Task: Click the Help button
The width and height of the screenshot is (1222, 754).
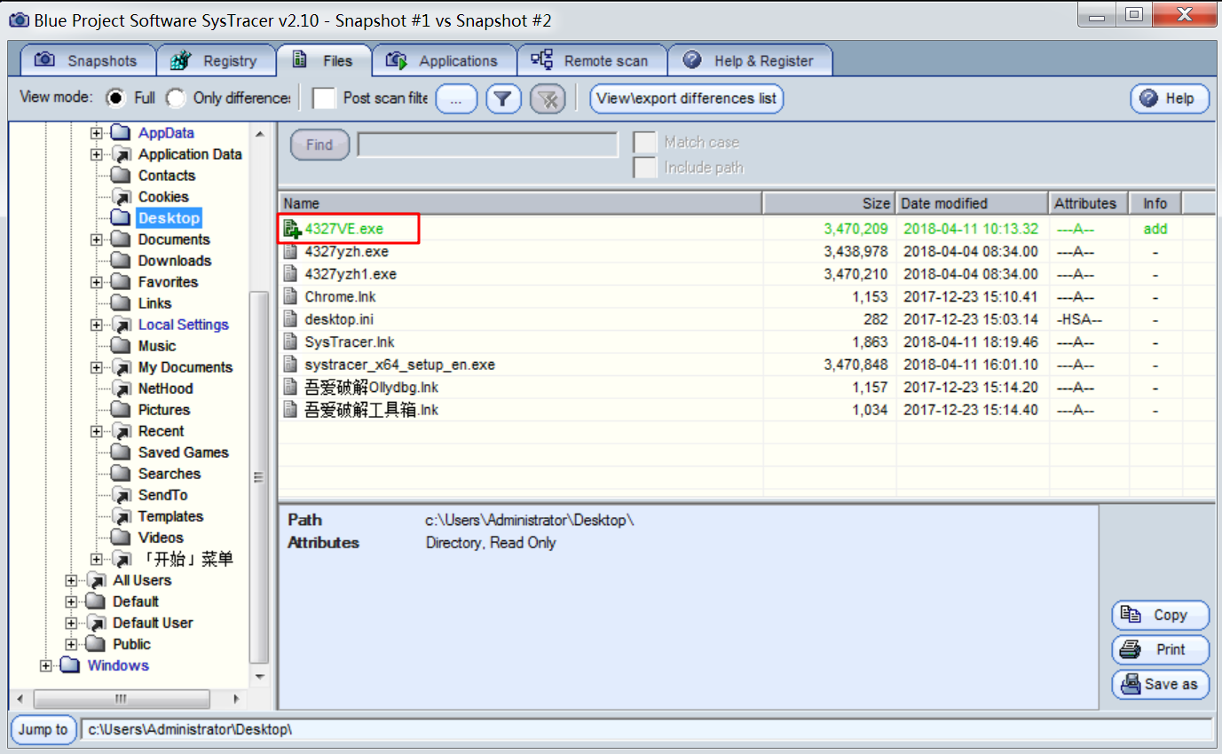Action: (x=1170, y=98)
